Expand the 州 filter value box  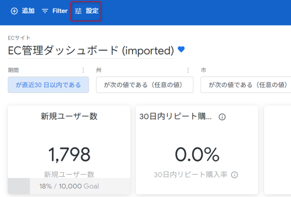(x=145, y=85)
